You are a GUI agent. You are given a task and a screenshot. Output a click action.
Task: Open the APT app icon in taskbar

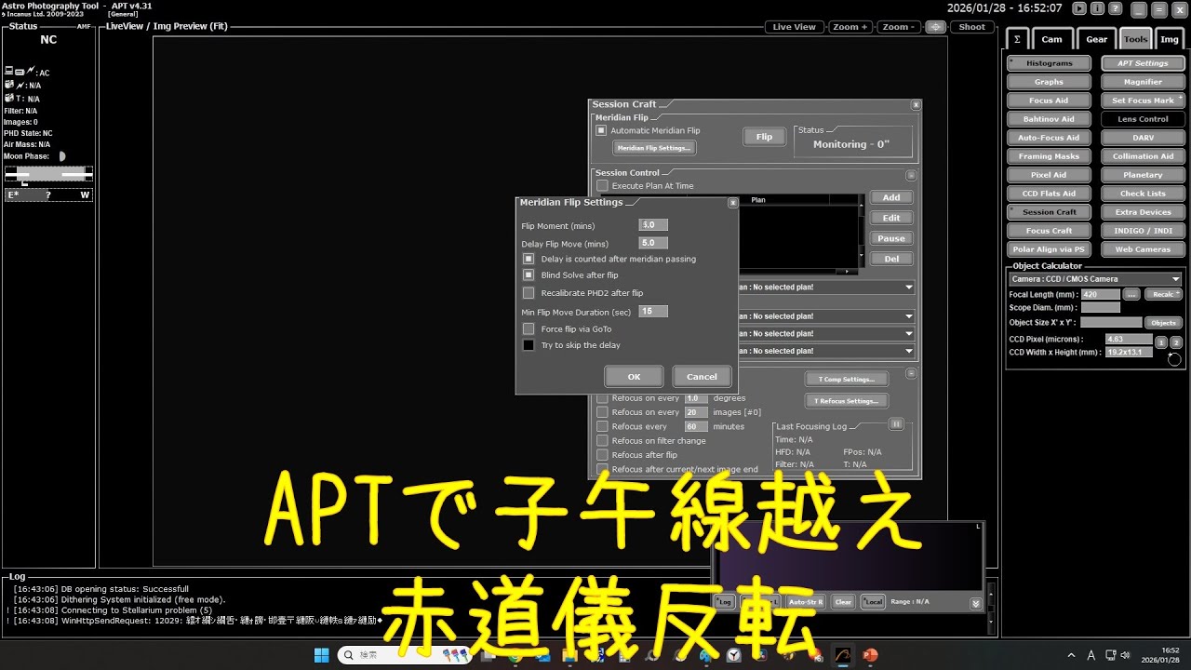click(x=843, y=655)
